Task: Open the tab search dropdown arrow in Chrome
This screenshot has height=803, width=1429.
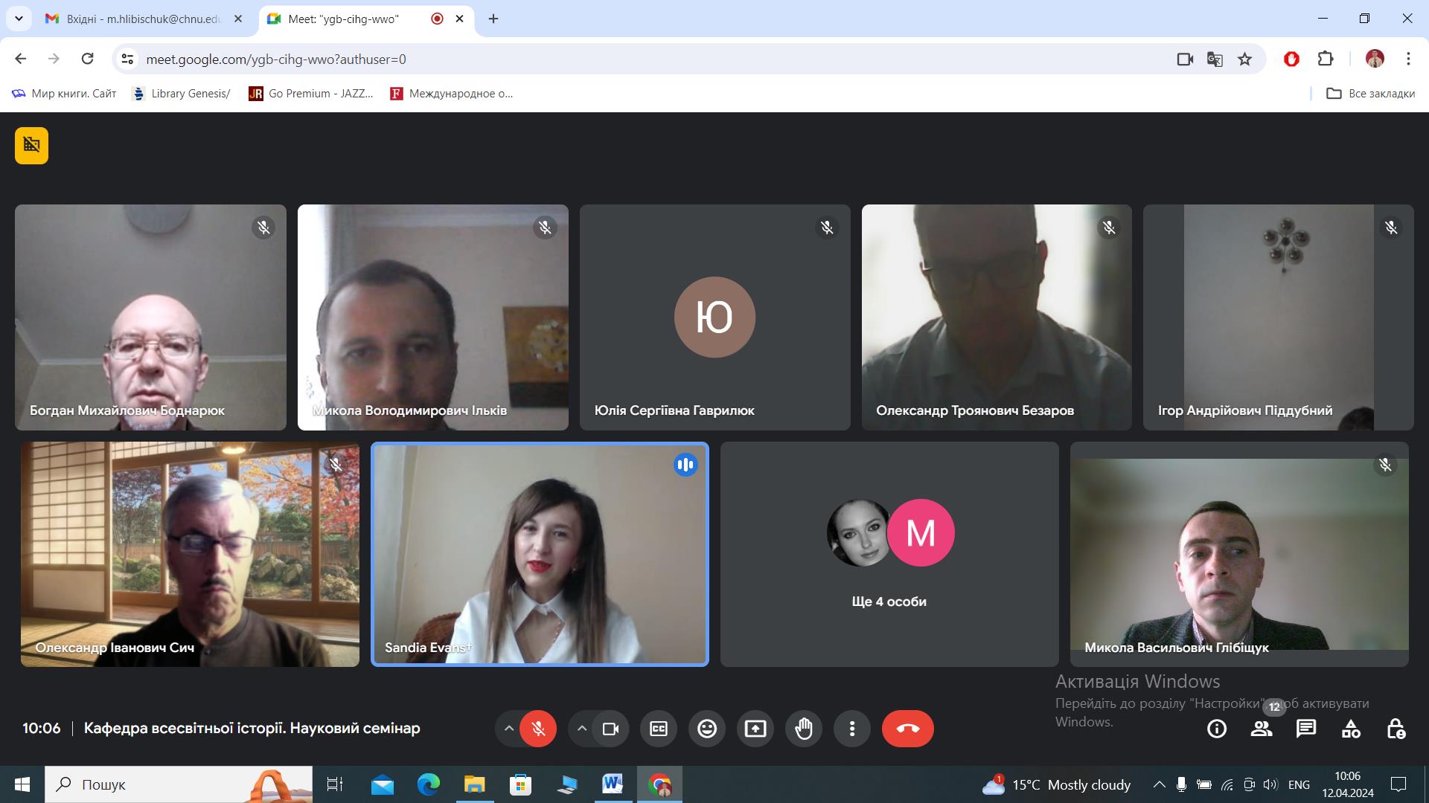Action: point(19,19)
